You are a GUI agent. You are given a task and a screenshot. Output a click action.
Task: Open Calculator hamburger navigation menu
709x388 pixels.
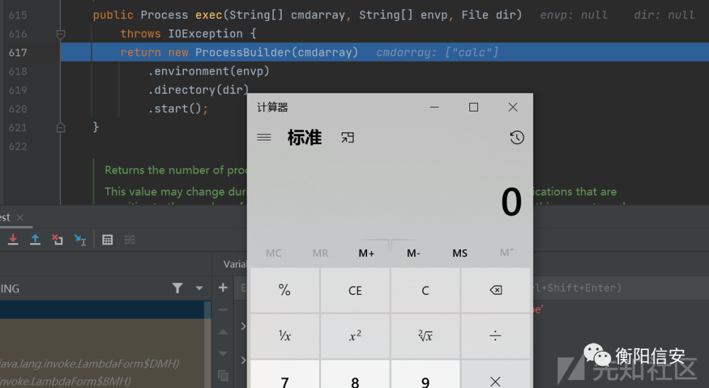[264, 138]
